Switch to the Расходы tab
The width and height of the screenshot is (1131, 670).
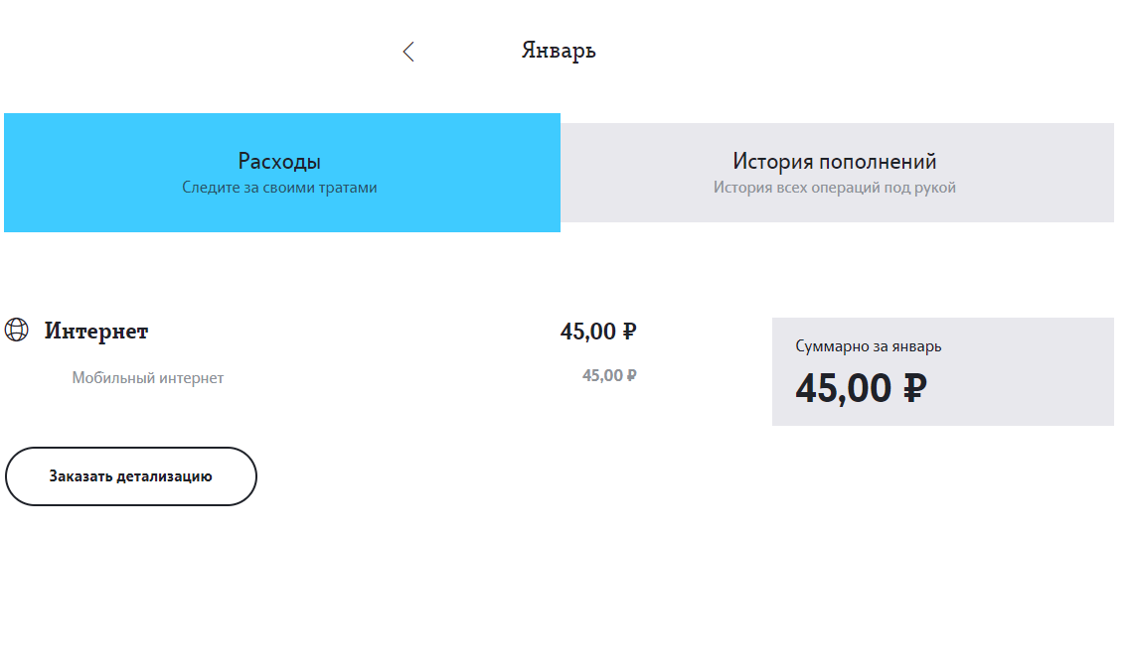[279, 162]
